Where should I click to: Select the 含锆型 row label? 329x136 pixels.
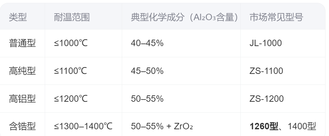22,126
